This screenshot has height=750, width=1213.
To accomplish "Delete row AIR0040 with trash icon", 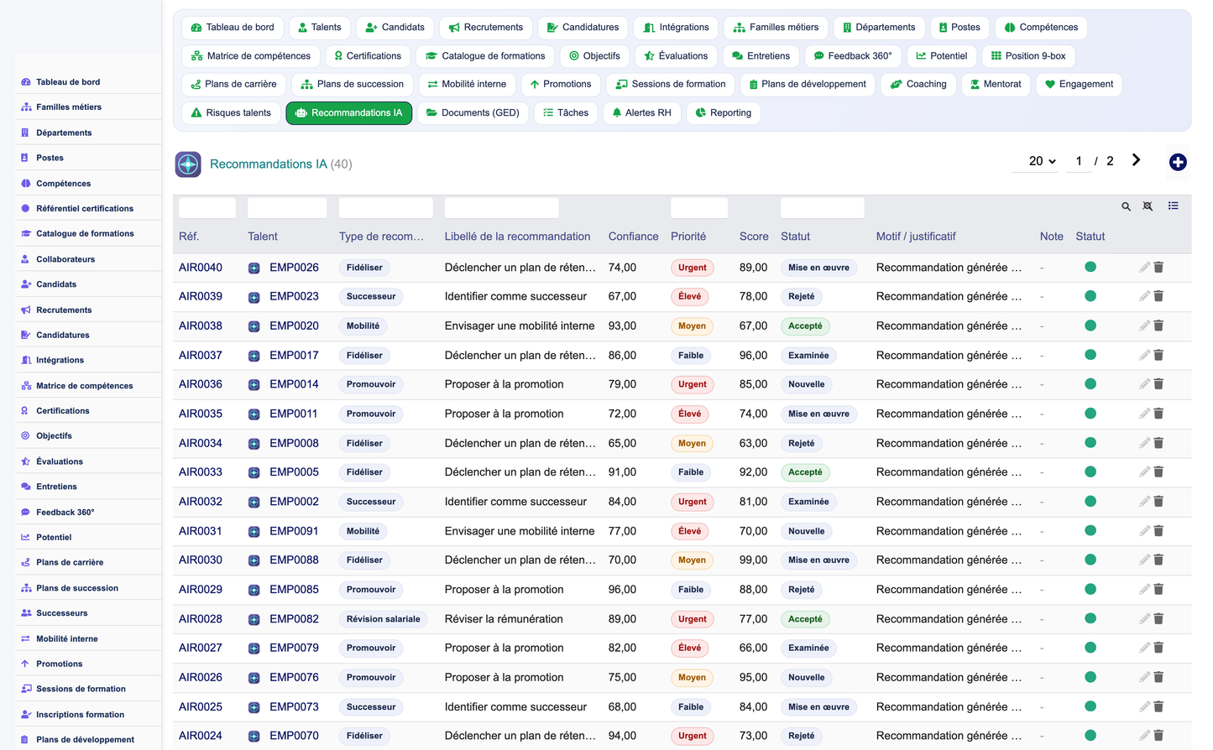I will [1158, 267].
